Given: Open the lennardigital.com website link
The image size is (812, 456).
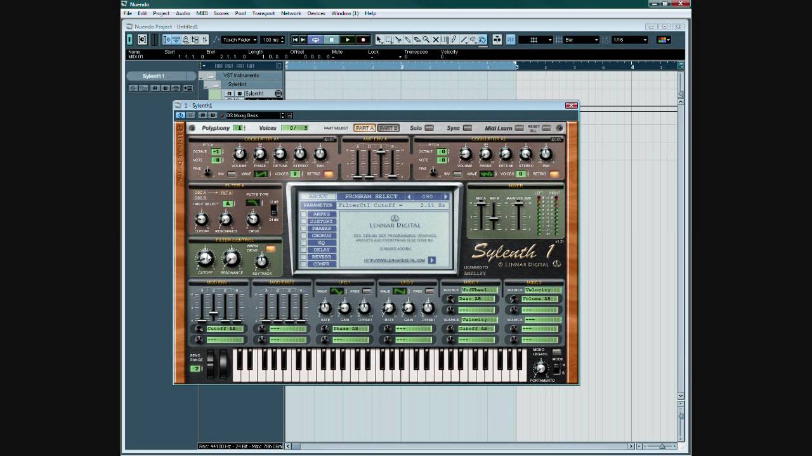Looking at the screenshot, I should [x=394, y=260].
